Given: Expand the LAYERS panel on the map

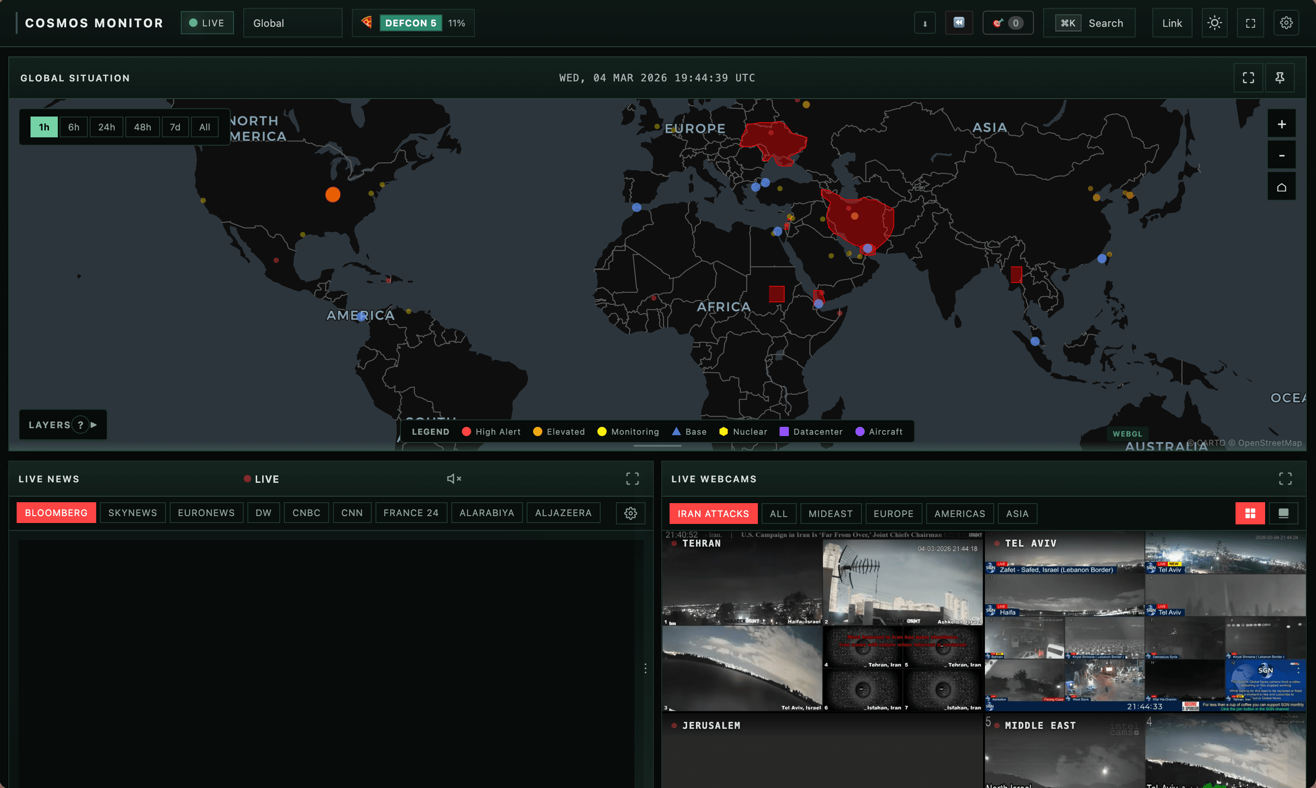Looking at the screenshot, I should pos(62,424).
